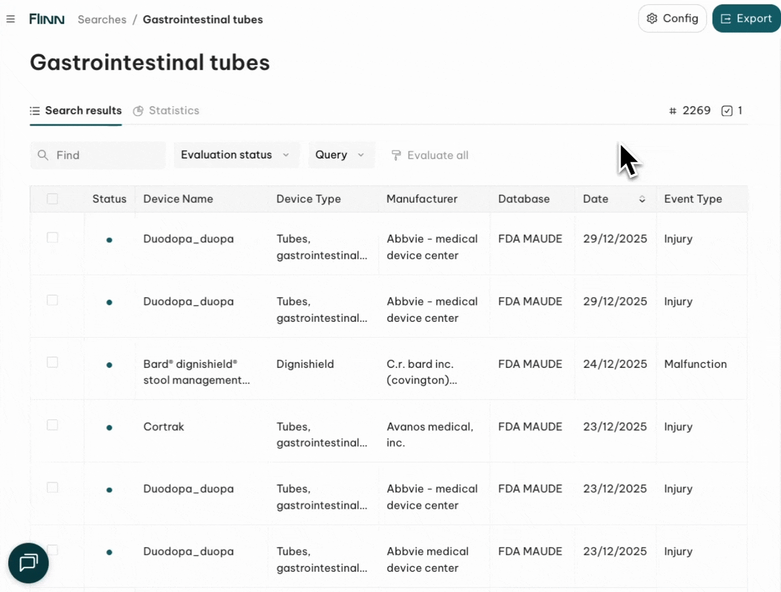Click the status dot of Cortrak row
This screenshot has width=781, height=592.
pos(110,428)
